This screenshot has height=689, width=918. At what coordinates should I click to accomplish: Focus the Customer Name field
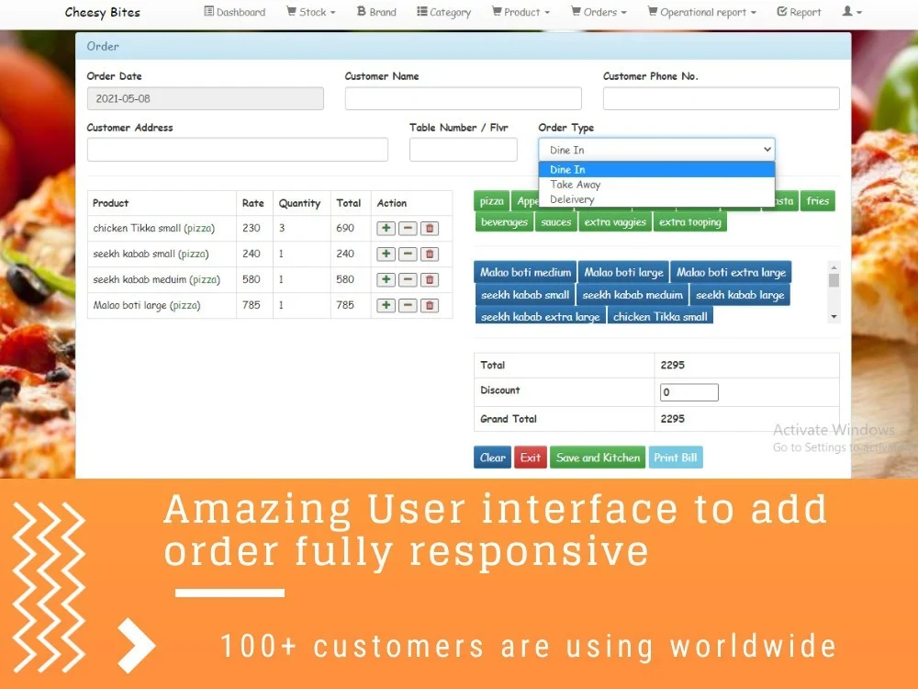[463, 98]
